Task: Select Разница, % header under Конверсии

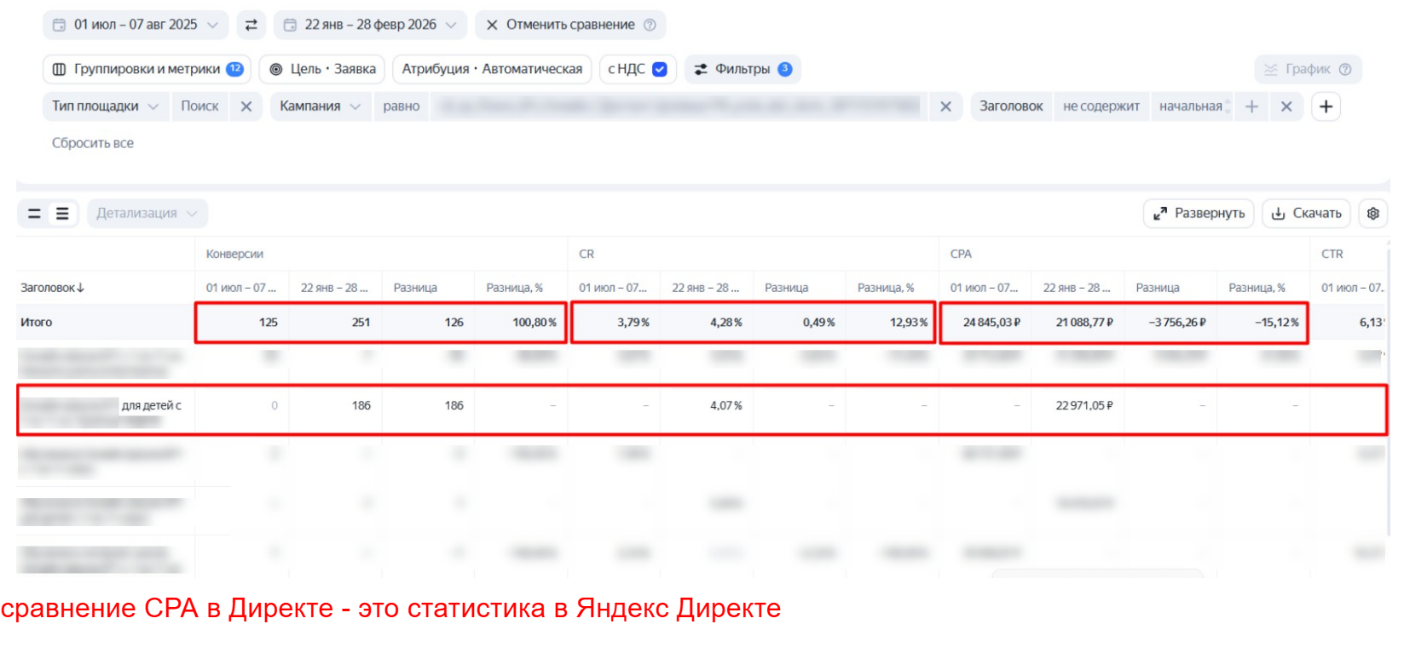Action: point(514,288)
